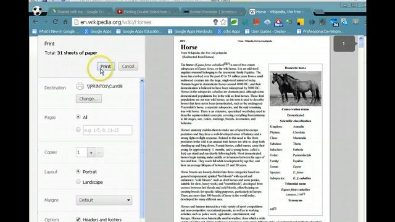Click the Print button
395x222 pixels.
click(x=106, y=66)
